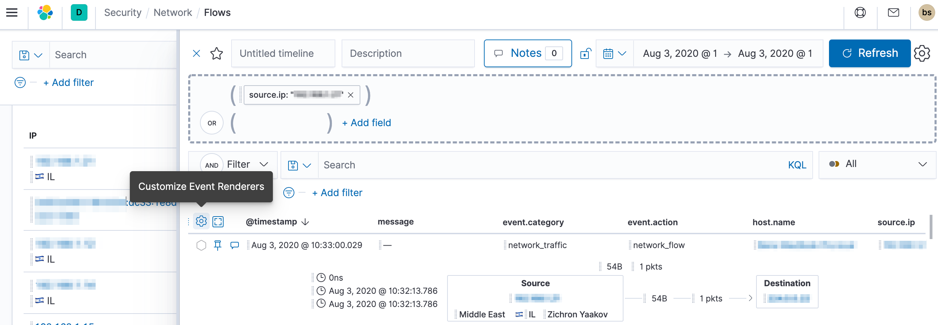The width and height of the screenshot is (938, 325).
Task: Open the timeline settings gear beside Refresh
Action: 922,53
